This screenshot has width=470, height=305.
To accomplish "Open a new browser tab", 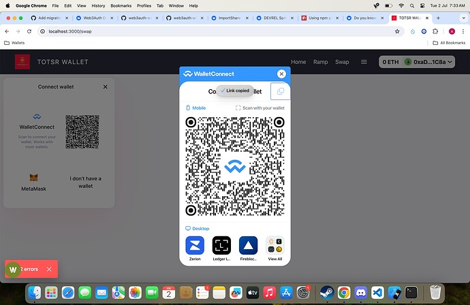I will tap(438, 18).
